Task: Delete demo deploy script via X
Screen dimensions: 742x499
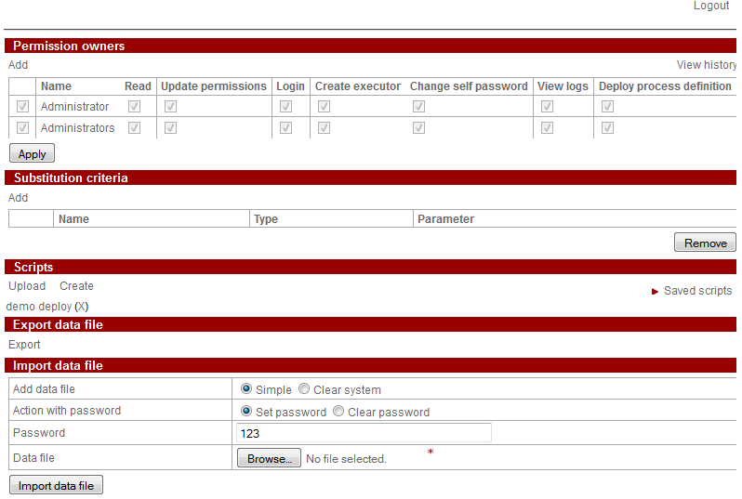Action: 82,307
